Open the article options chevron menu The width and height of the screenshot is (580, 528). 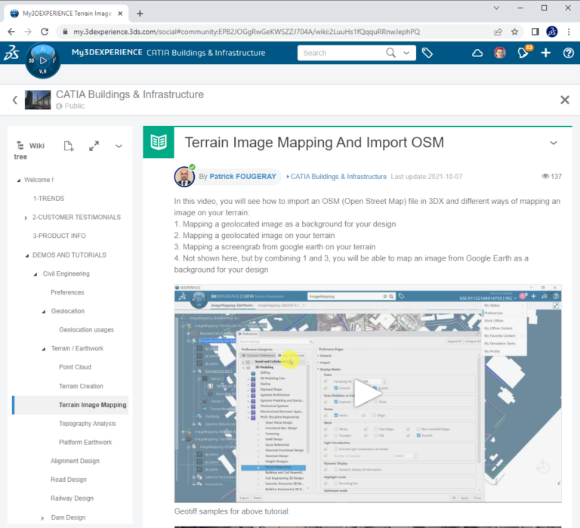[554, 143]
